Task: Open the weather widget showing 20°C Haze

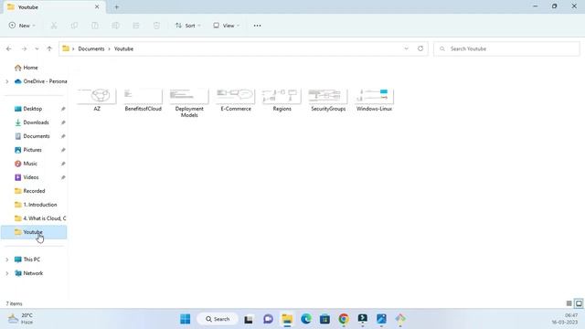Action: point(21,319)
